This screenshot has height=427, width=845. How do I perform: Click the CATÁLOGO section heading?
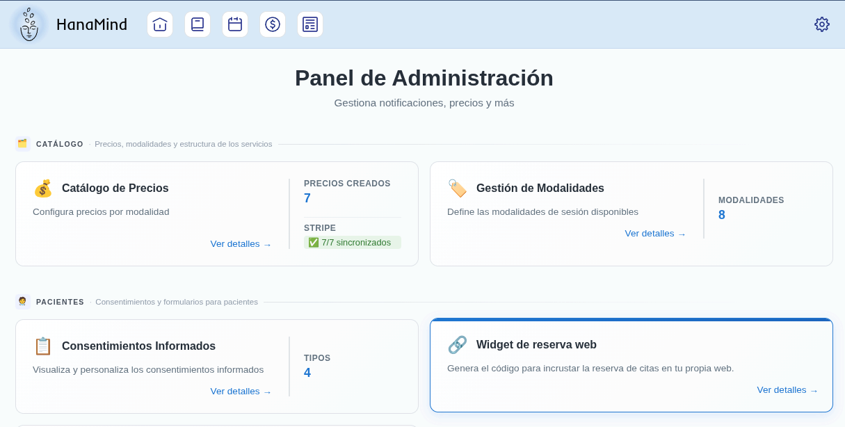click(x=60, y=145)
